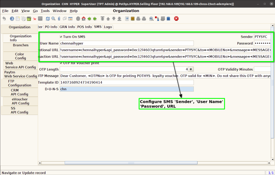The width and height of the screenshot is (275, 175).
Task: Click the User Name field containing chennaihyper
Action: 127,43
